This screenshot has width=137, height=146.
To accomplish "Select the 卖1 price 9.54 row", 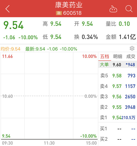I will 118,118.
